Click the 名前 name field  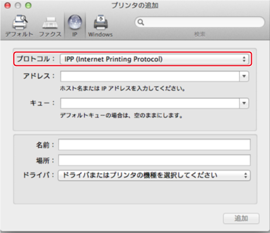(154, 145)
